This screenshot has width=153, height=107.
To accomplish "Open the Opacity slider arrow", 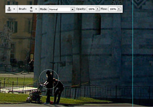I will click(x=98, y=9).
